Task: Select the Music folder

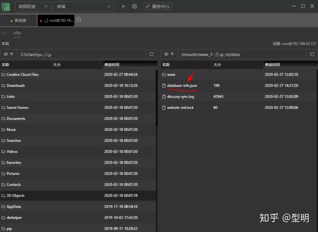Action: [x=78, y=129]
